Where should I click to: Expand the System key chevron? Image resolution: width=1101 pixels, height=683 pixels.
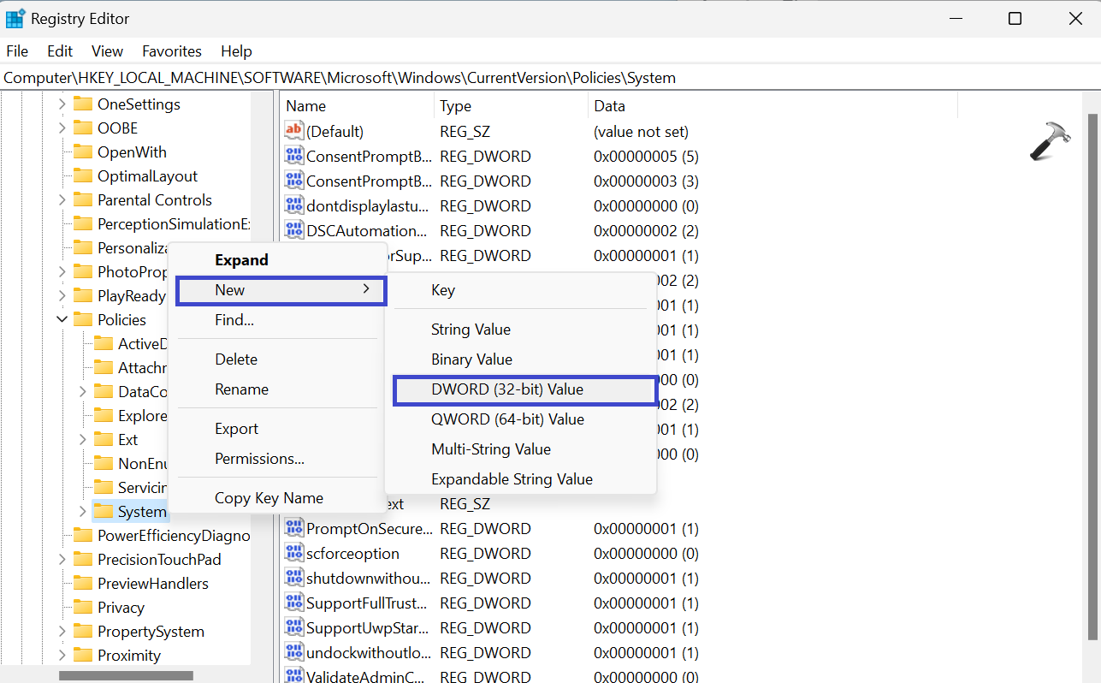coord(82,512)
